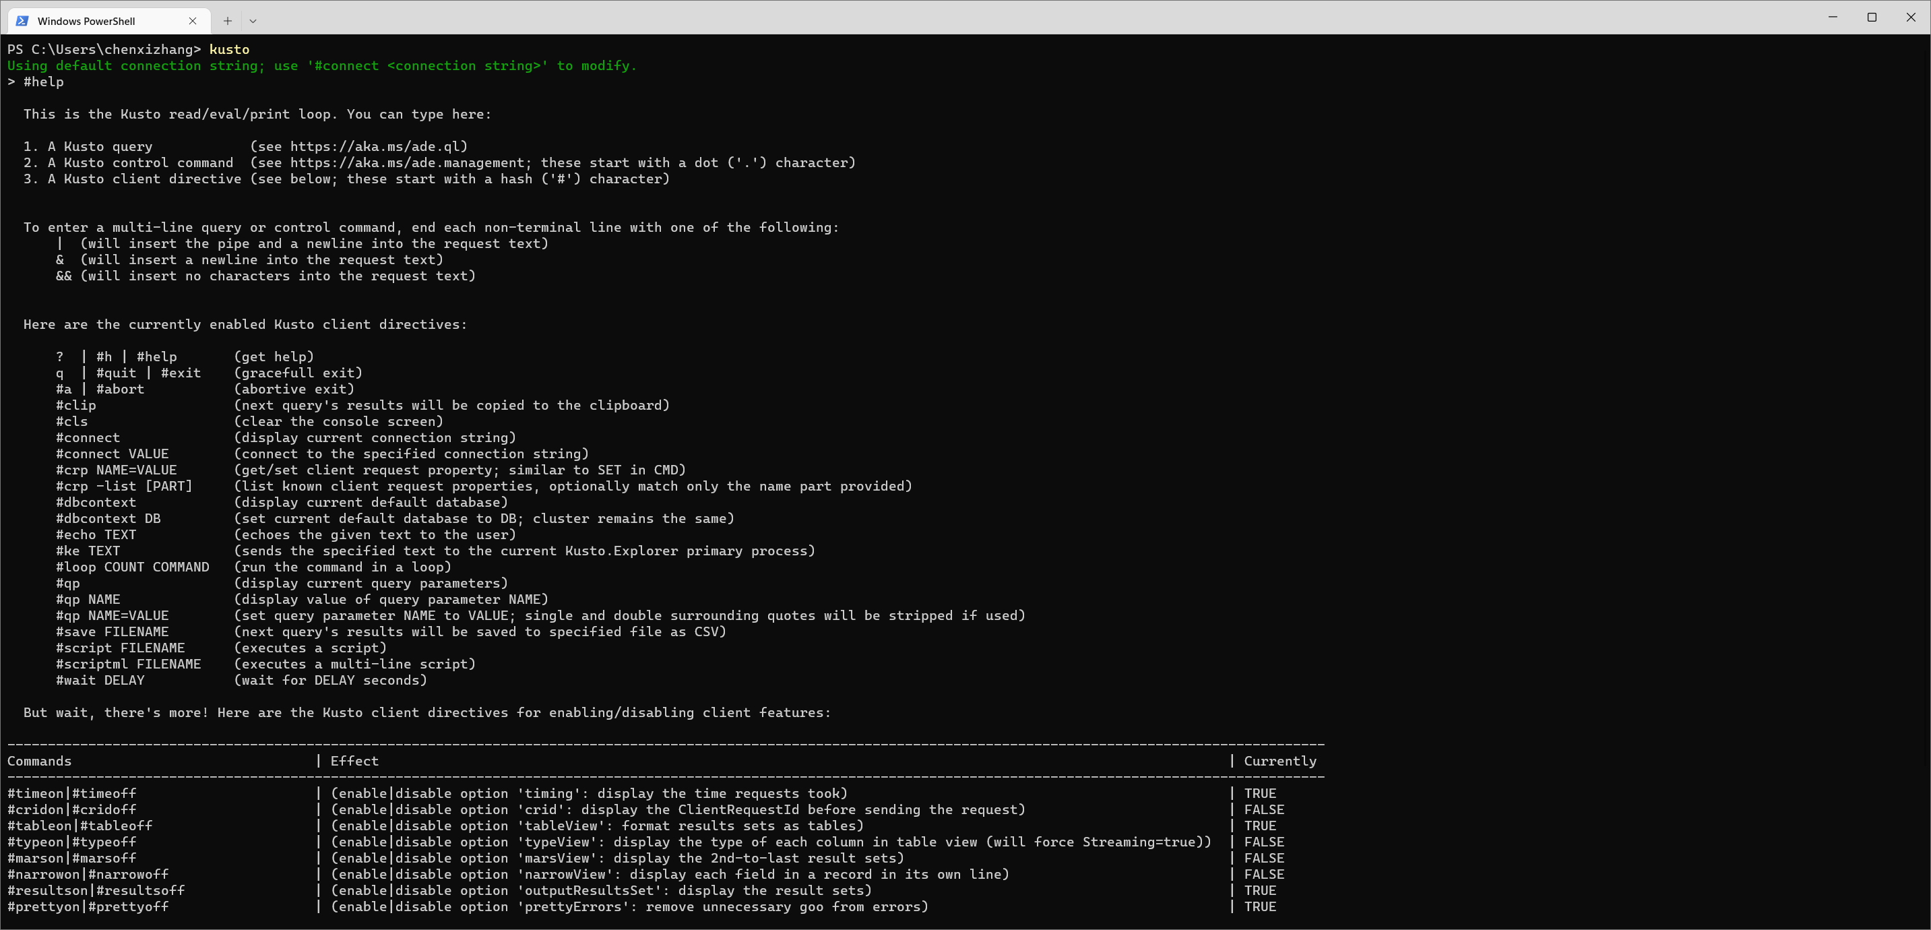
Task: Click '#loop COUNT COMMAND' directive
Action: click(133, 567)
